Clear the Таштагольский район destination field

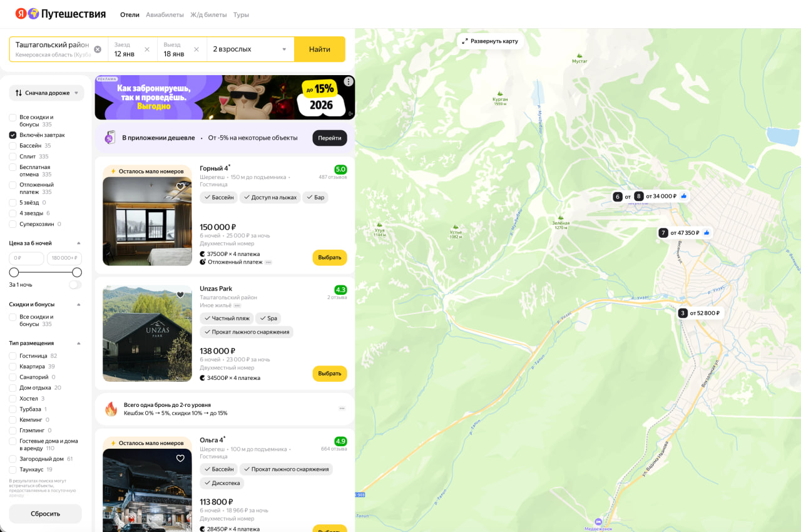pyautogui.click(x=98, y=49)
